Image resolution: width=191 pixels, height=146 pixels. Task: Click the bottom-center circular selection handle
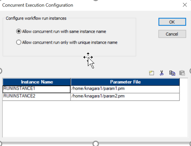point(95,144)
